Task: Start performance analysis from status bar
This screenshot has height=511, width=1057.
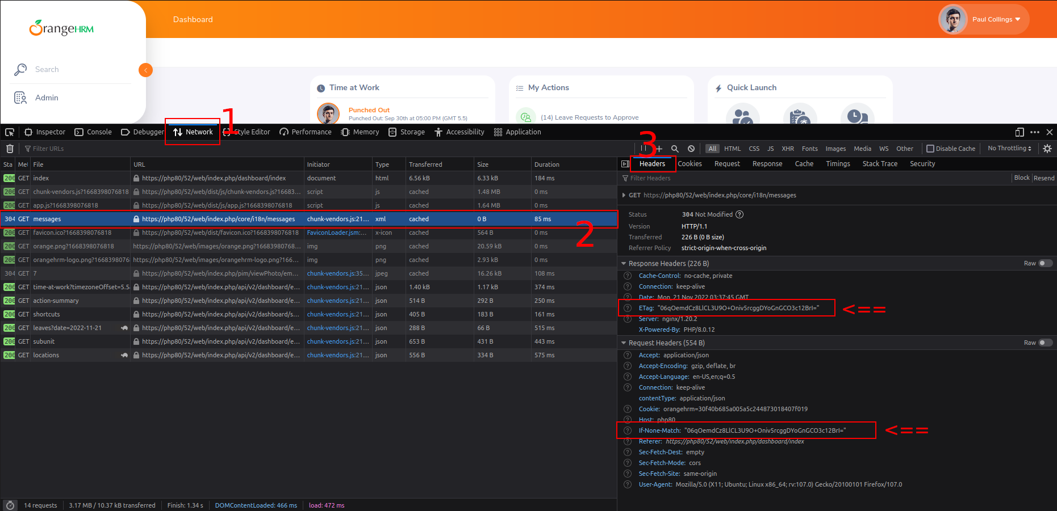Action: tap(10, 505)
